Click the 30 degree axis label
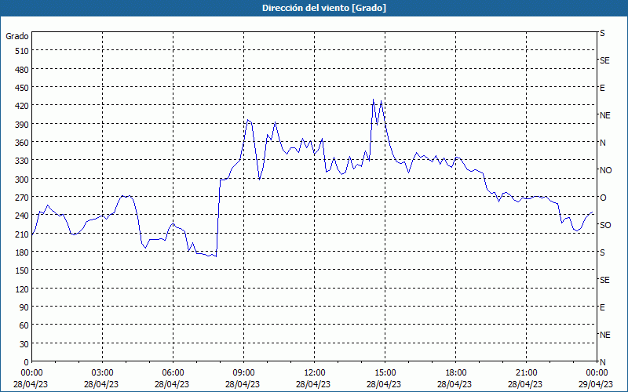Image resolution: width=628 pixels, height=392 pixels. pos(24,344)
